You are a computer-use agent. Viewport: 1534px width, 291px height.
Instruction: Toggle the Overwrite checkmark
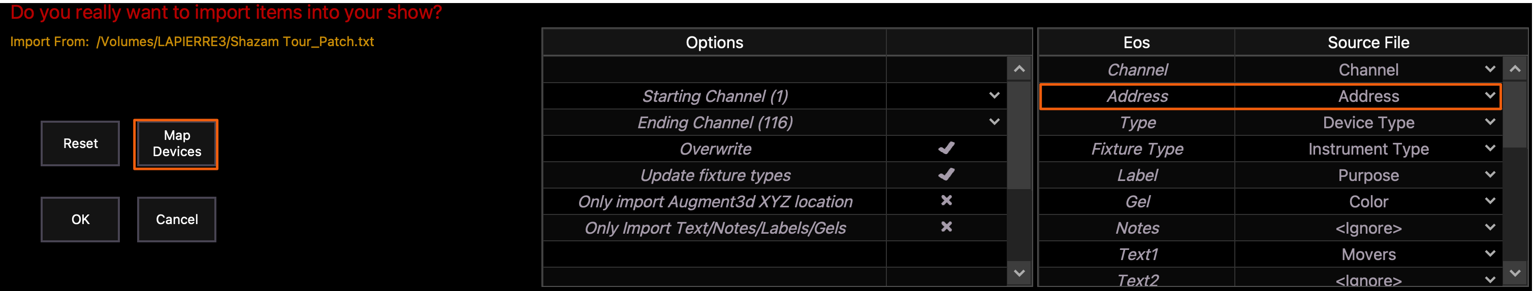(946, 149)
